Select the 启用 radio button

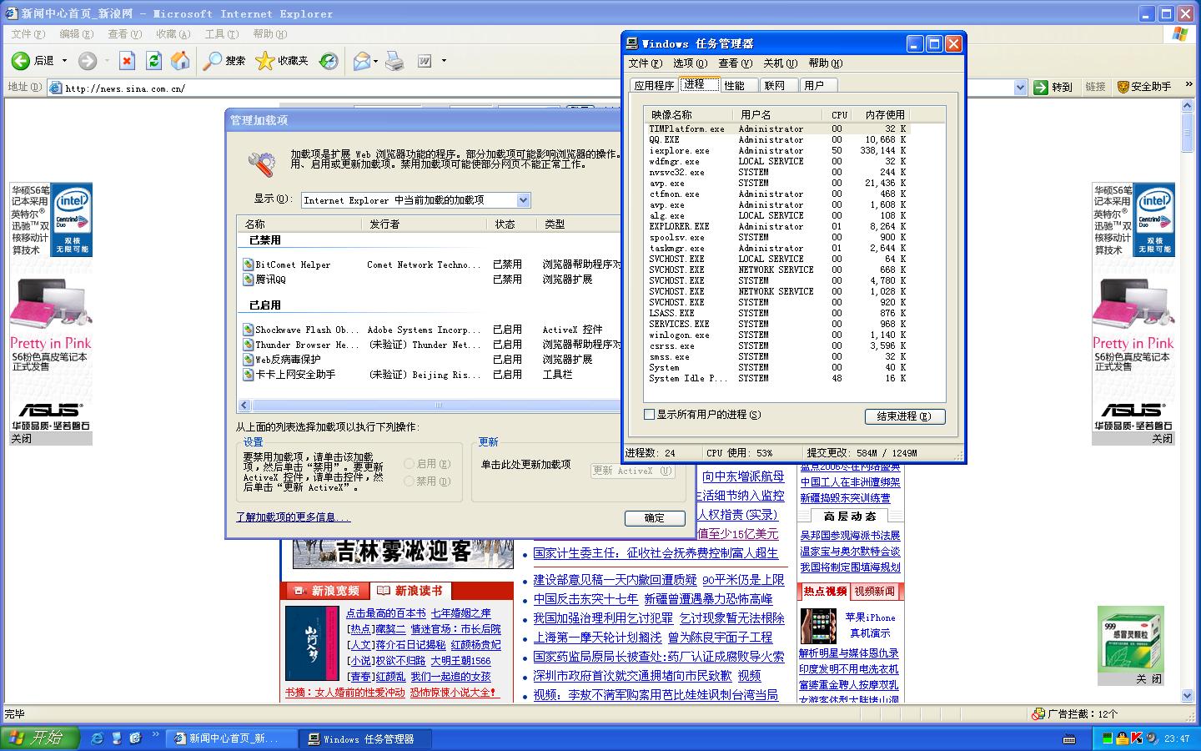409,464
